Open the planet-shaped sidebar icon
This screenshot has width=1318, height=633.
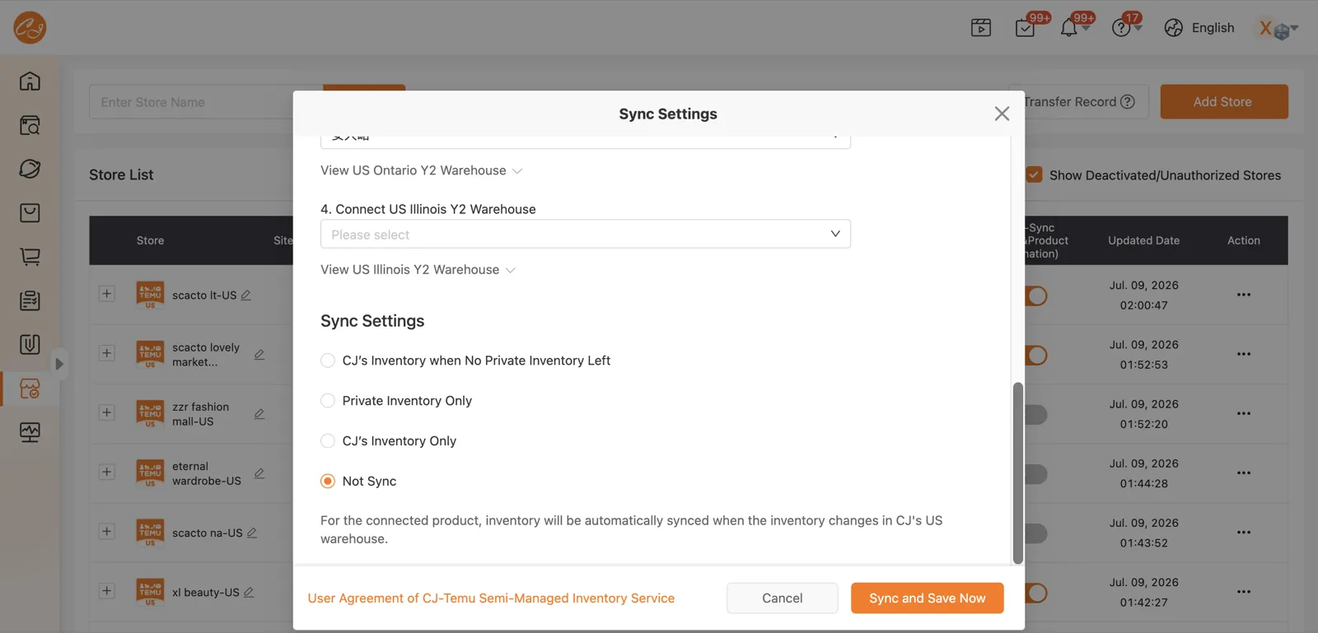[30, 169]
